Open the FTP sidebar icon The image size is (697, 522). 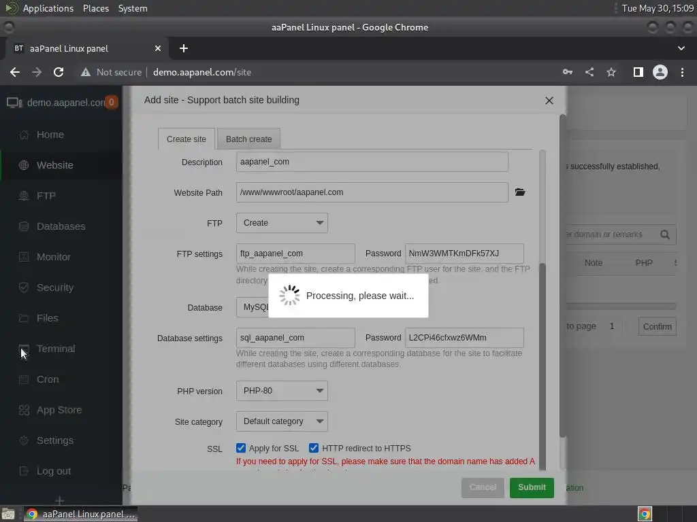click(24, 196)
